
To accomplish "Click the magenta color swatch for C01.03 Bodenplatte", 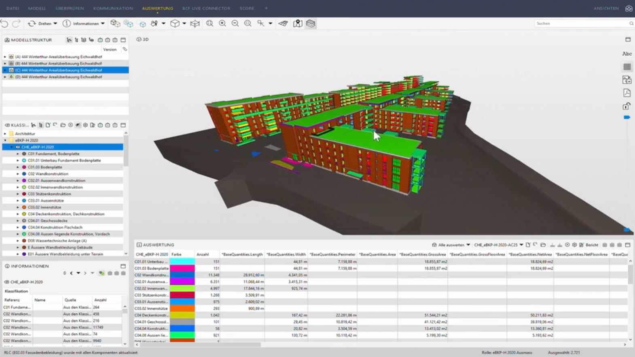I will click(182, 268).
